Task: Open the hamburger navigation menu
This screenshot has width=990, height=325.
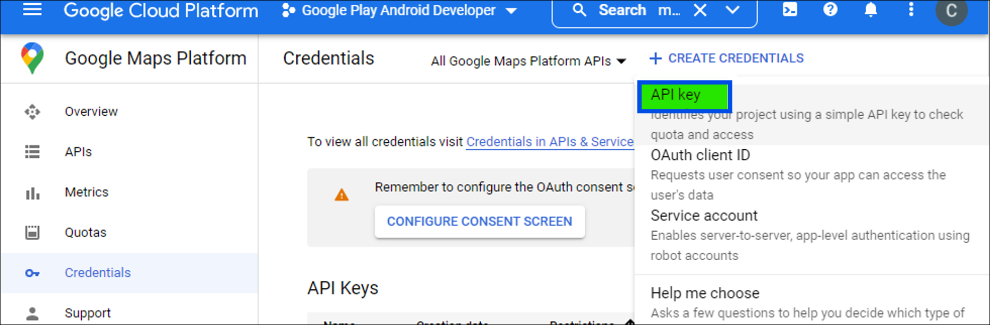Action: (x=32, y=10)
